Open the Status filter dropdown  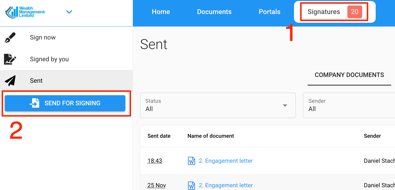(218, 105)
